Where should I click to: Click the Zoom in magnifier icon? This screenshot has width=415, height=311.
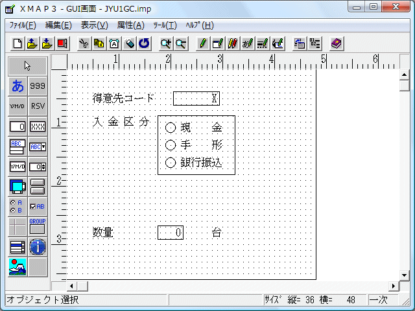pos(166,43)
